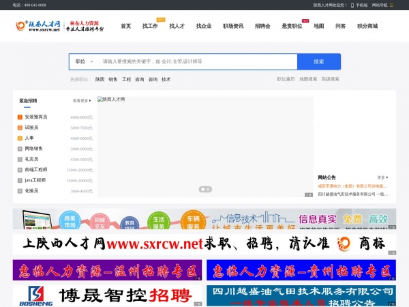This screenshot has height=307, width=409.
Task: Click phone number 400-641-0008 text
Action: coord(35,5)
